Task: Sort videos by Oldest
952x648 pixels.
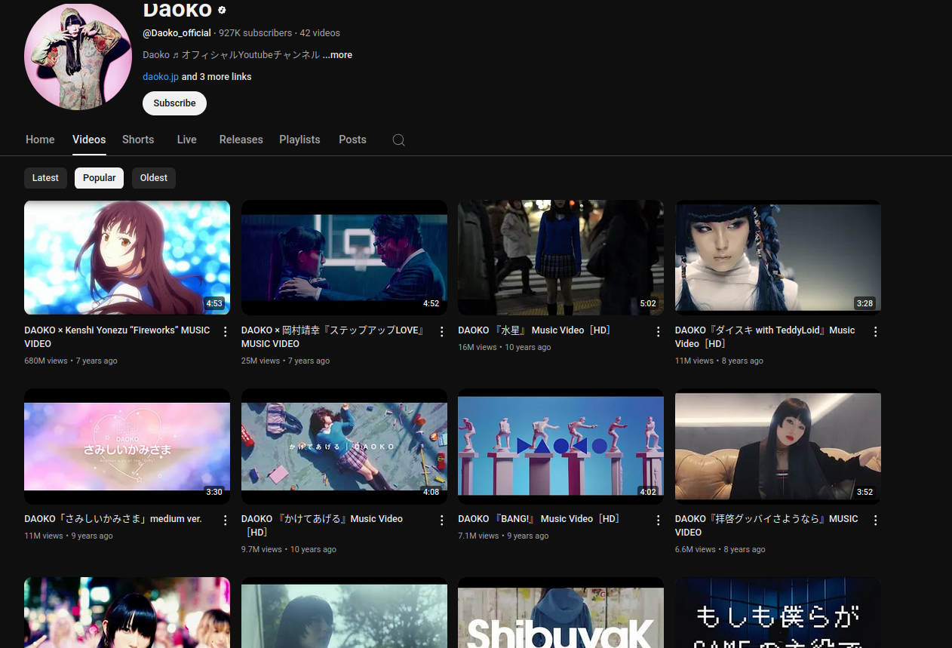Action: (154, 178)
